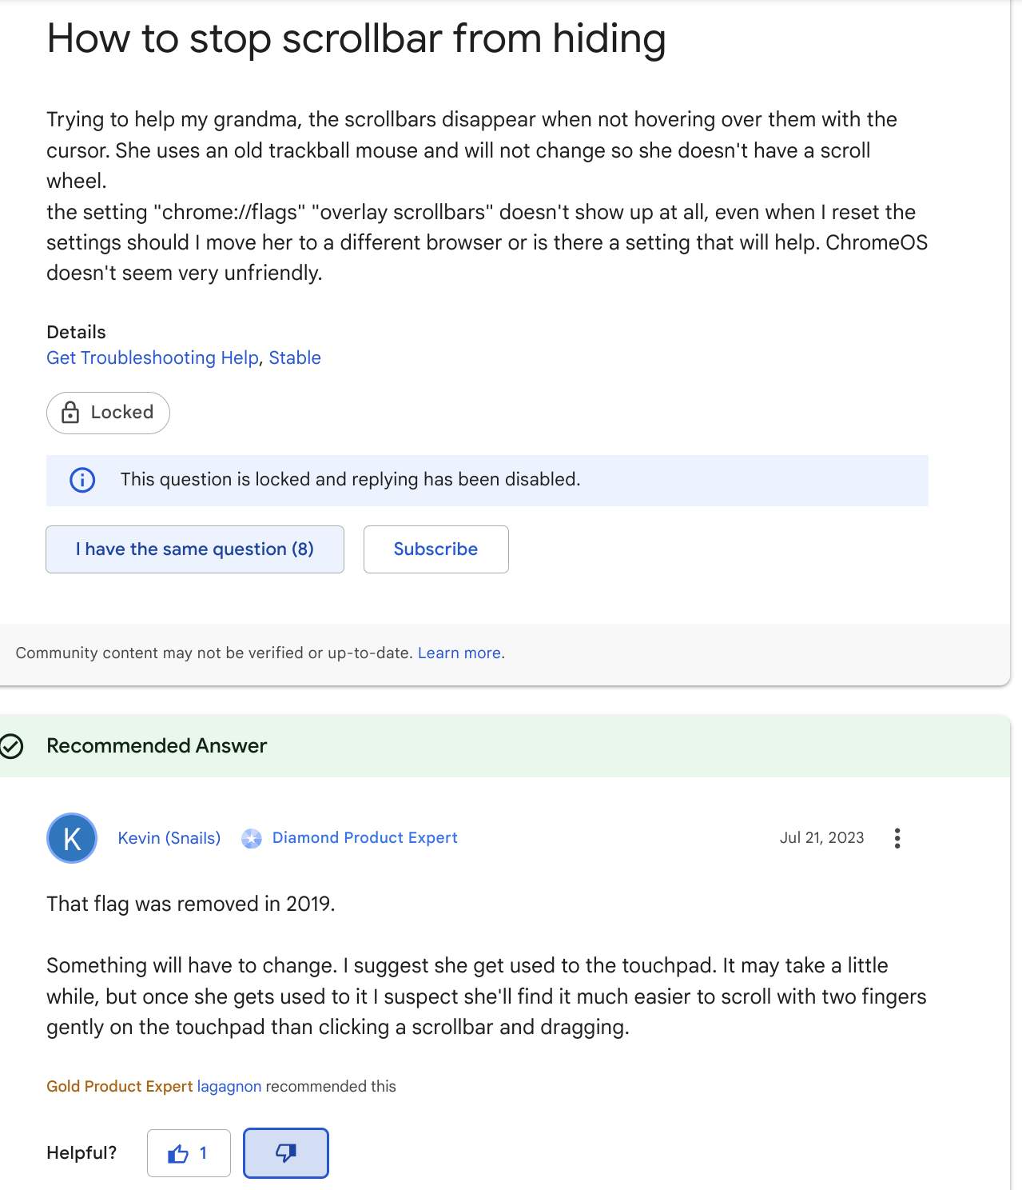Click the Gold Product Expert label

[120, 1086]
